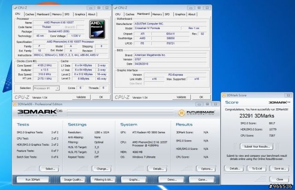Click the Futuremark Corporation logo
This screenshot has width=295, height=190.
(197, 113)
